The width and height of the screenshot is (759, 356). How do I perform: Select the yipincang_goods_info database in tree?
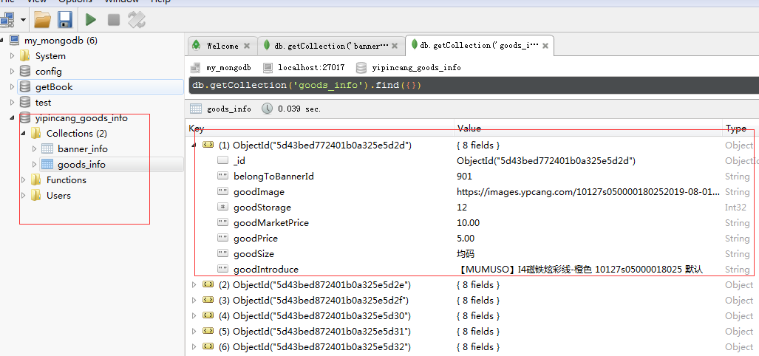pyautogui.click(x=81, y=118)
